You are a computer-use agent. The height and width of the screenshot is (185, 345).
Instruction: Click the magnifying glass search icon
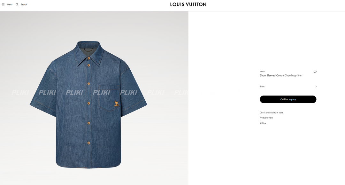(x=17, y=4)
